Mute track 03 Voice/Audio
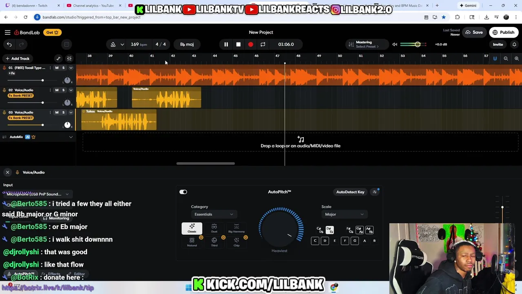Viewport: 522px width, 294px height. click(x=57, y=112)
